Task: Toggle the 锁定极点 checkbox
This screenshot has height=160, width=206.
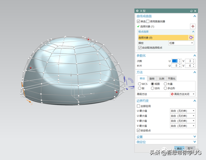Action: 138,130
